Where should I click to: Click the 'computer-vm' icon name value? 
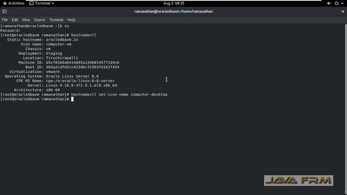pyautogui.click(x=59, y=44)
